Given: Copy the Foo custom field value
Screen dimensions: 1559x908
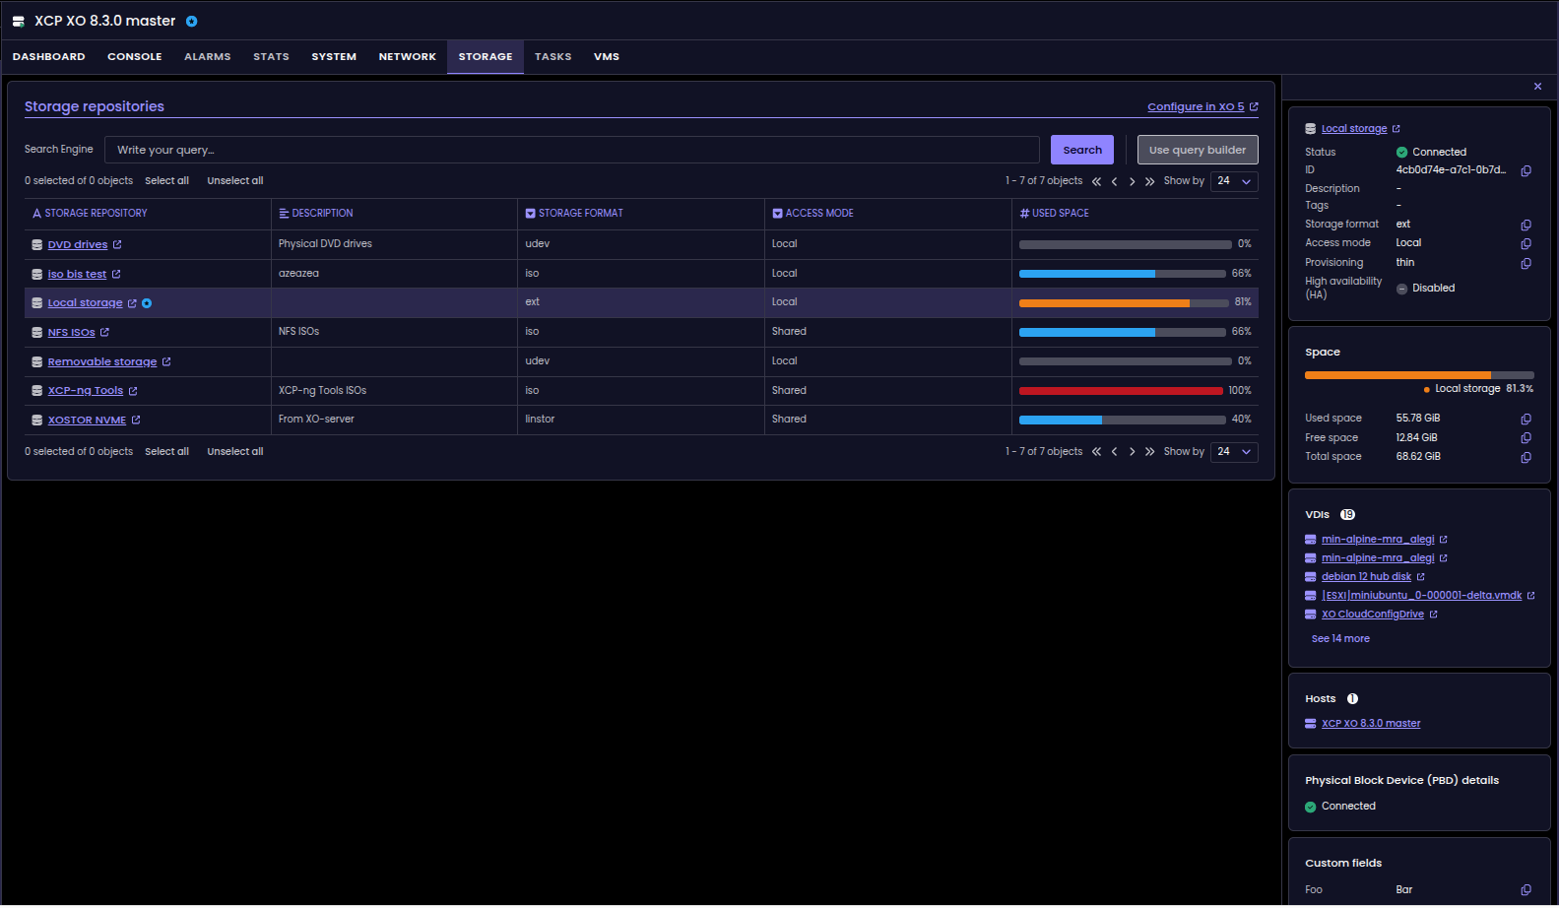Looking at the screenshot, I should tap(1526, 890).
